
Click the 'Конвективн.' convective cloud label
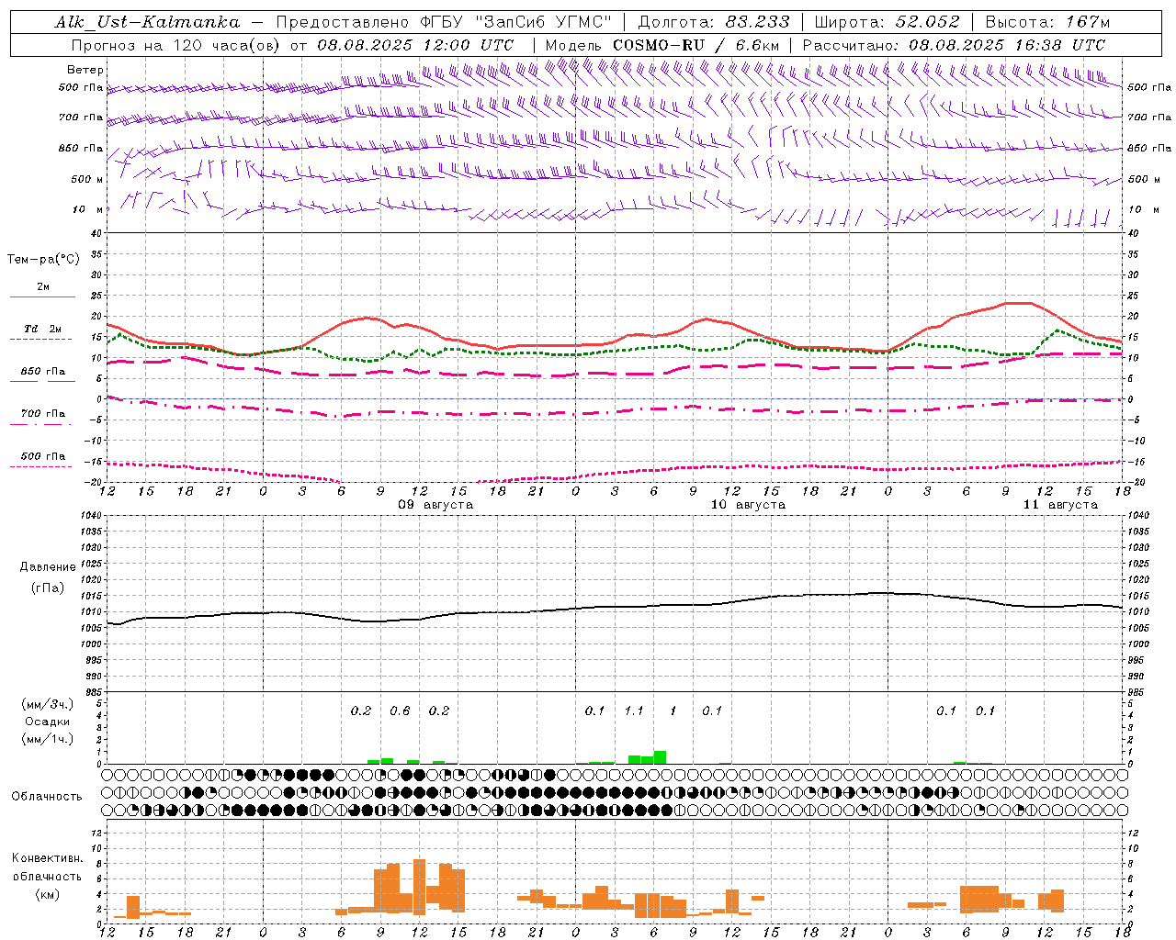coord(48,858)
